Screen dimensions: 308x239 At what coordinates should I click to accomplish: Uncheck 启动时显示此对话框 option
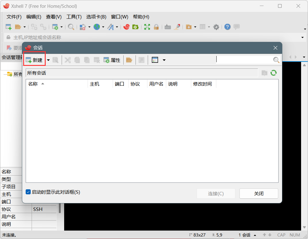(28, 192)
